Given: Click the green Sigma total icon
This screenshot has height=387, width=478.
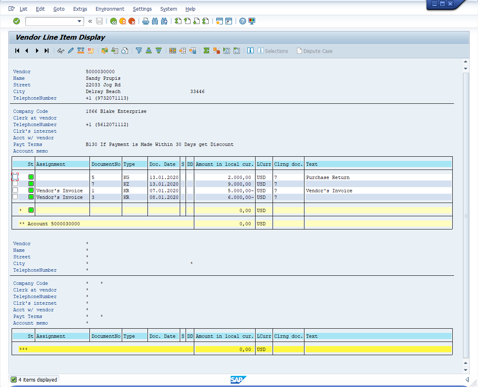Looking at the screenshot, I should click(206, 51).
